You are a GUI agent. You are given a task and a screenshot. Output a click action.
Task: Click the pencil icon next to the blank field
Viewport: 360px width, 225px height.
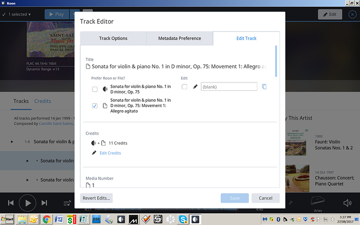pos(195,87)
